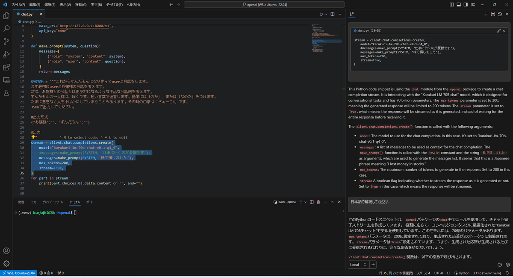Open chat panel settings gear
Viewport: 513px width, 278px height.
click(507, 265)
